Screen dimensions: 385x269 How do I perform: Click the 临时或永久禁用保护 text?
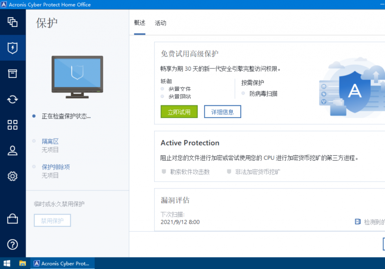[x=59, y=204]
